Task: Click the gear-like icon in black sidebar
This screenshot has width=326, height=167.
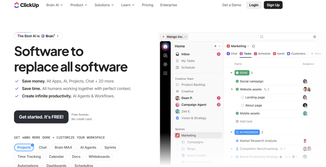Action: 165,64
